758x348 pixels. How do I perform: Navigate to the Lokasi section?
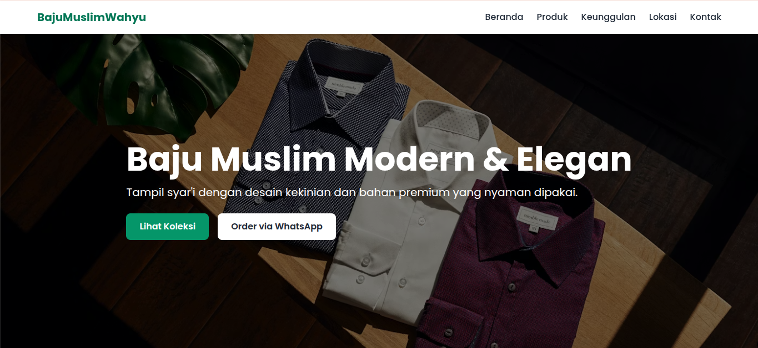pyautogui.click(x=662, y=17)
